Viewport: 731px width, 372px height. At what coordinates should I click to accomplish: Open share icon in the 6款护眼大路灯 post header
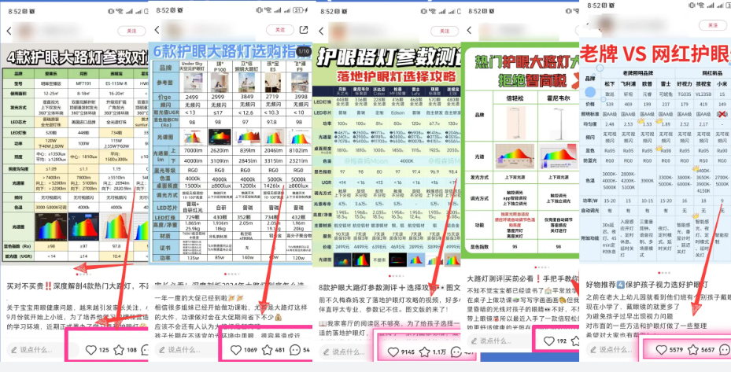pos(304,30)
